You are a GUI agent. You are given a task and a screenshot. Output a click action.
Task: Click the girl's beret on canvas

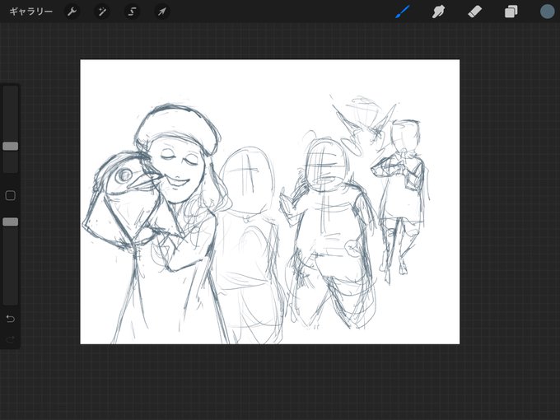[x=177, y=128]
